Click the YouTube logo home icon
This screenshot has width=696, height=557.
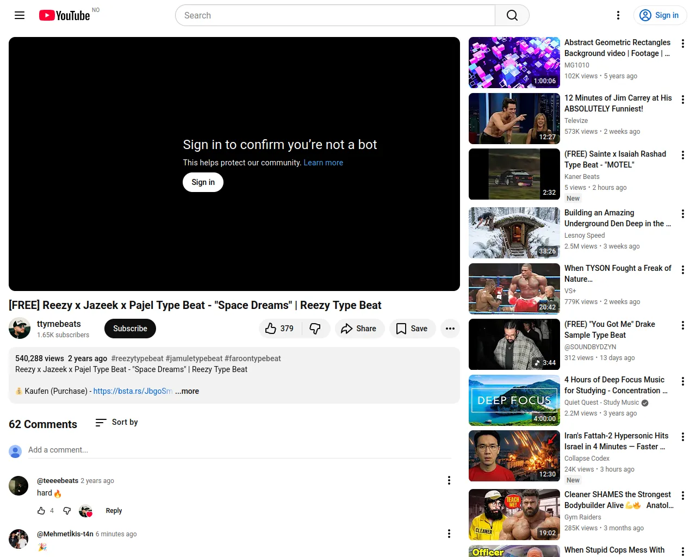click(x=65, y=15)
